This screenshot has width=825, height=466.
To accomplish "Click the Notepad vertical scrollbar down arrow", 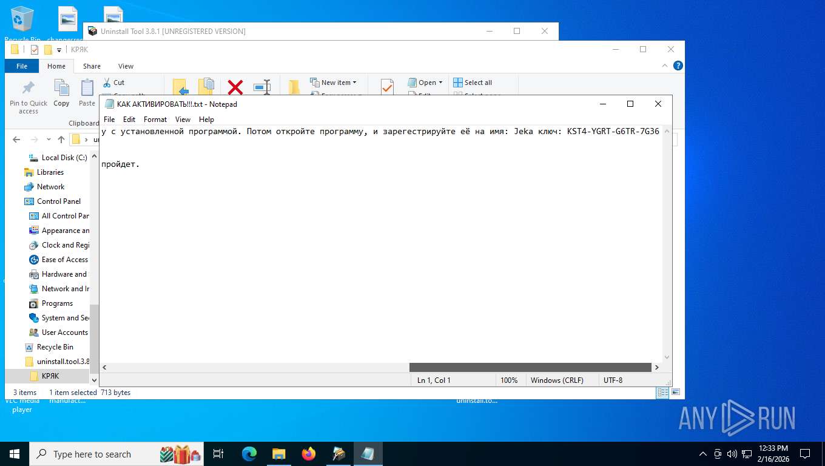I will pos(667,357).
